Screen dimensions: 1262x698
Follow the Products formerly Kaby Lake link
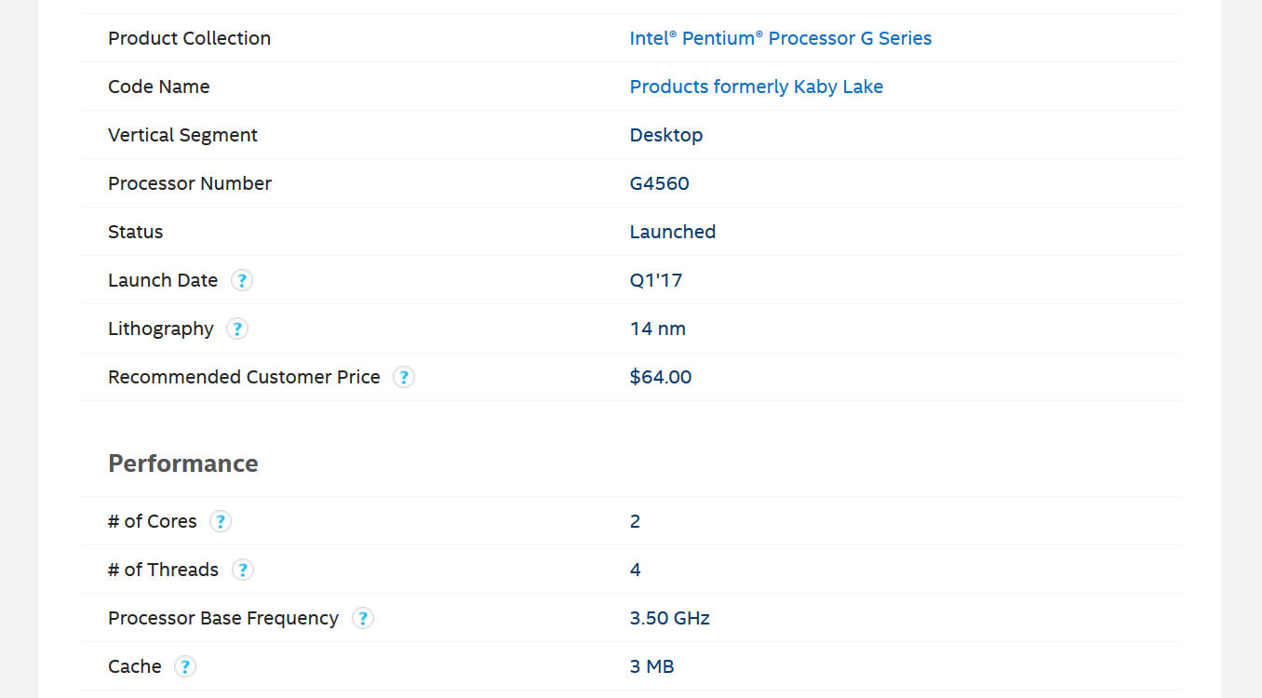(757, 87)
